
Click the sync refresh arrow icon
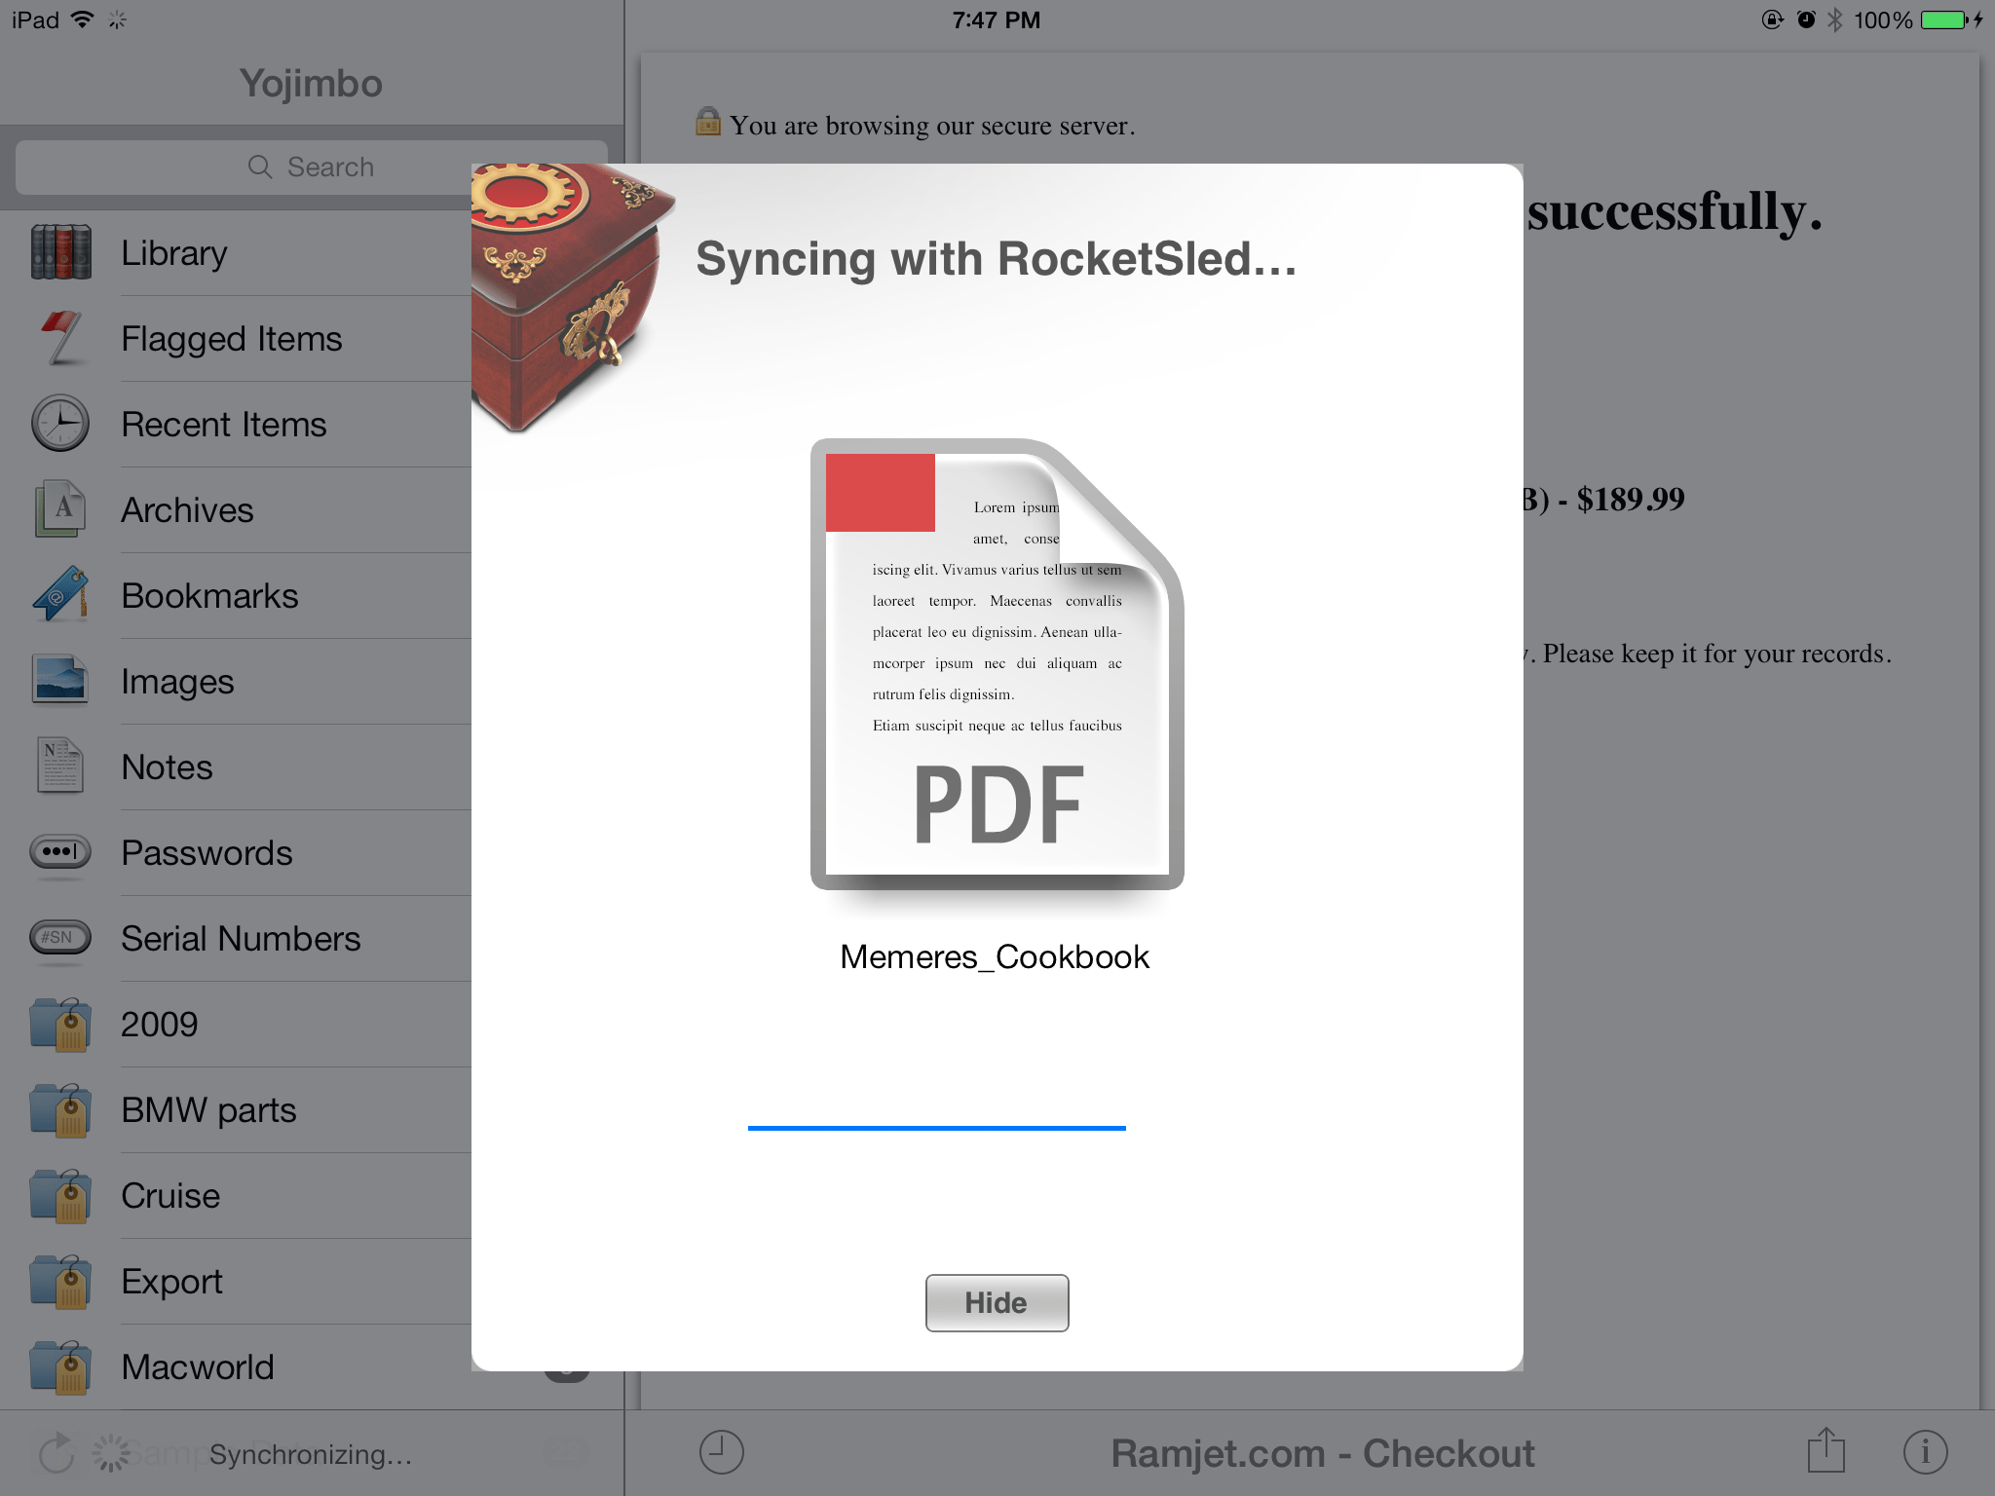[56, 1453]
